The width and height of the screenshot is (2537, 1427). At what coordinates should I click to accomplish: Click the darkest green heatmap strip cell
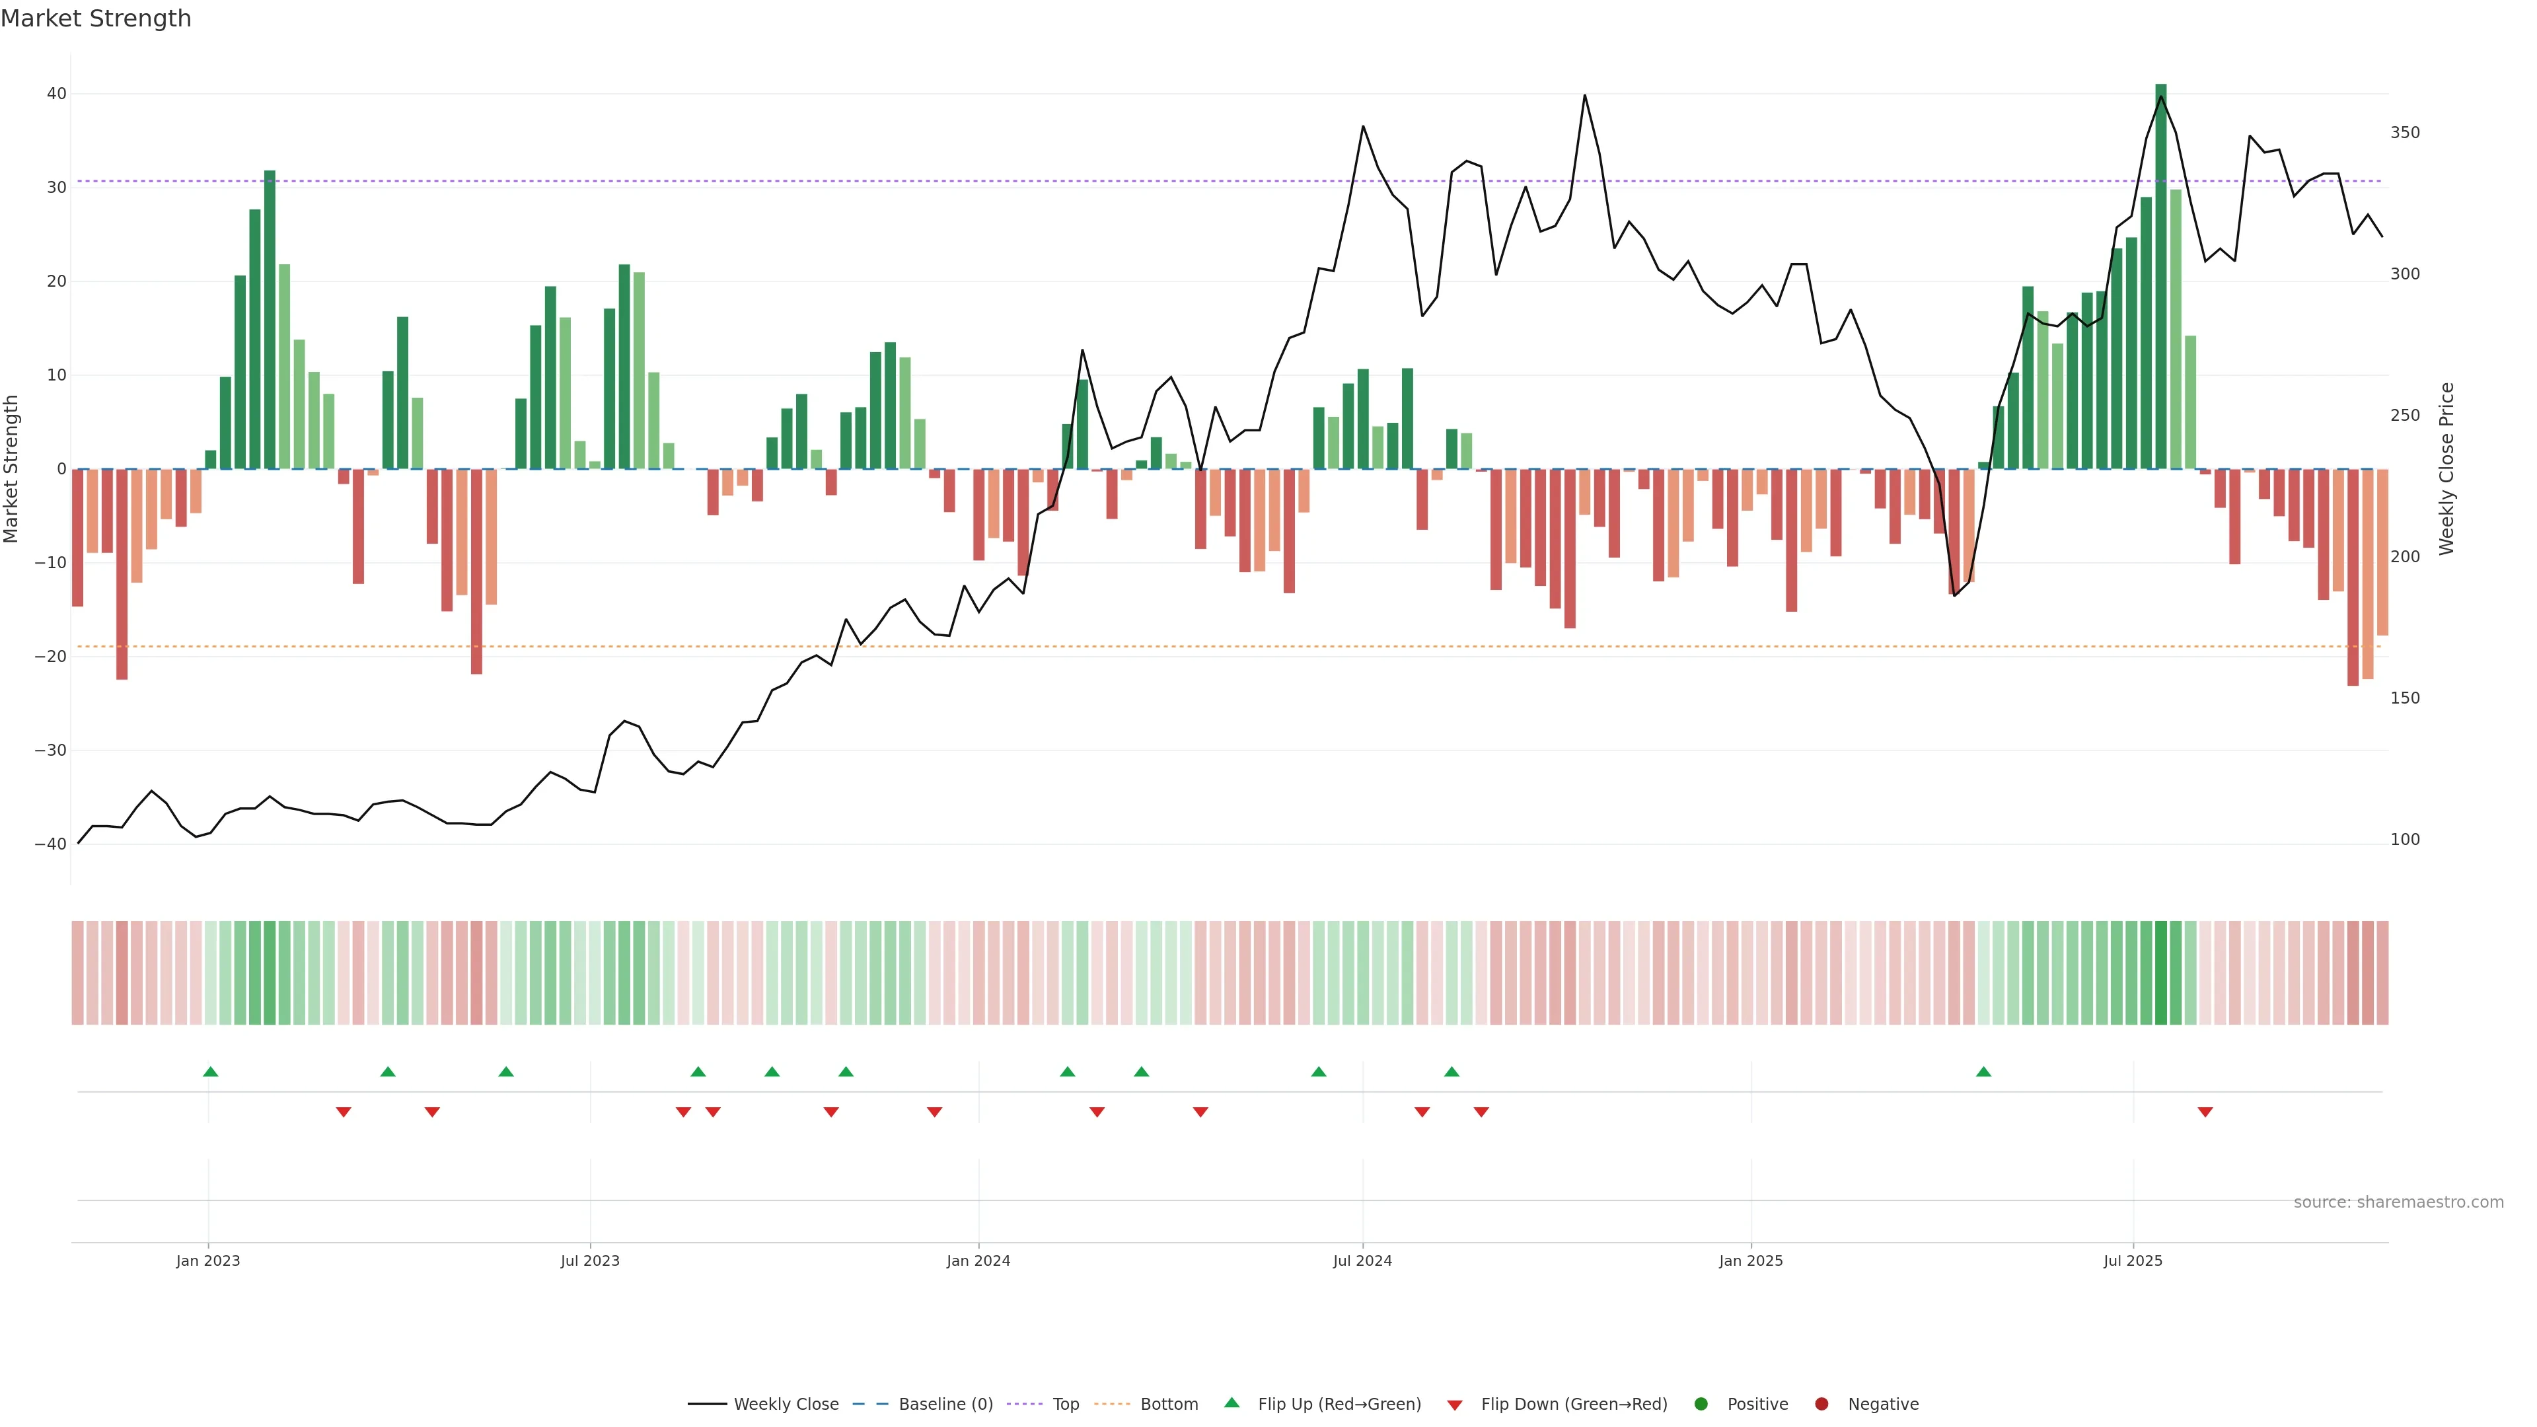coord(2161,973)
